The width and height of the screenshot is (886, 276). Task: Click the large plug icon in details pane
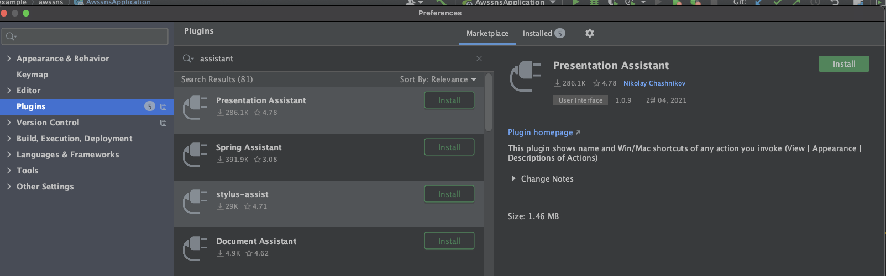coord(525,76)
